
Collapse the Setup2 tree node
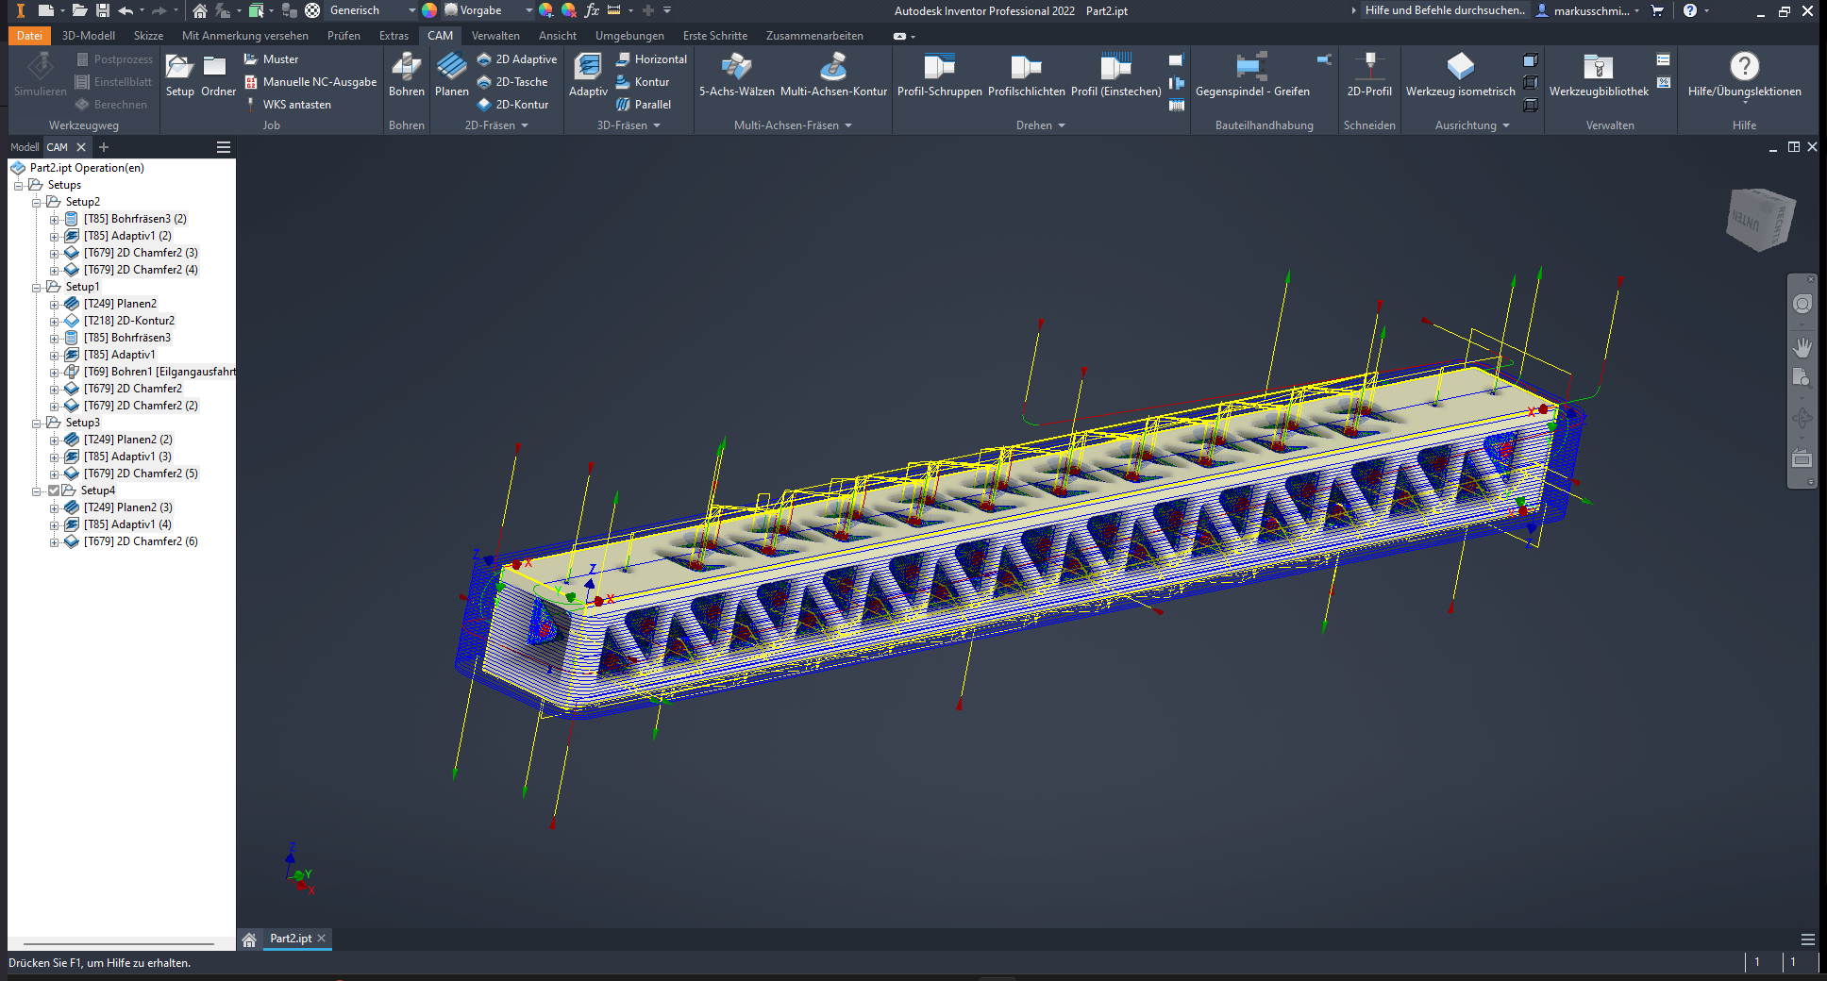37,202
